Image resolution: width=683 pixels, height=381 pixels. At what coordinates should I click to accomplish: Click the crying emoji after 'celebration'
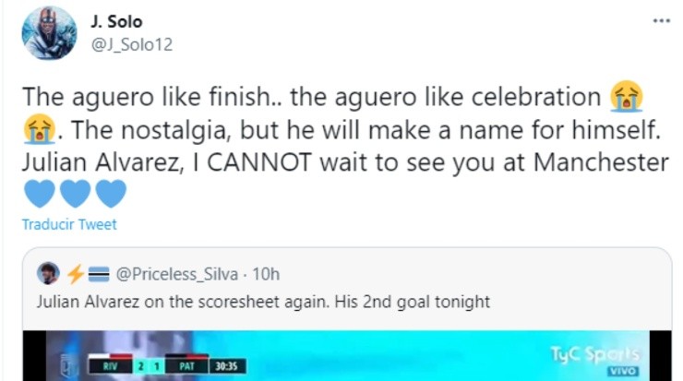coord(627,97)
